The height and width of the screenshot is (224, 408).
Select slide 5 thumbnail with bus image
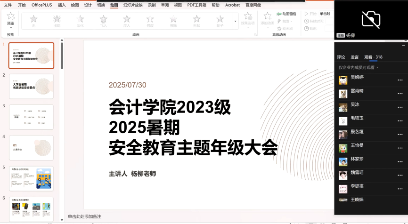pos(31,178)
